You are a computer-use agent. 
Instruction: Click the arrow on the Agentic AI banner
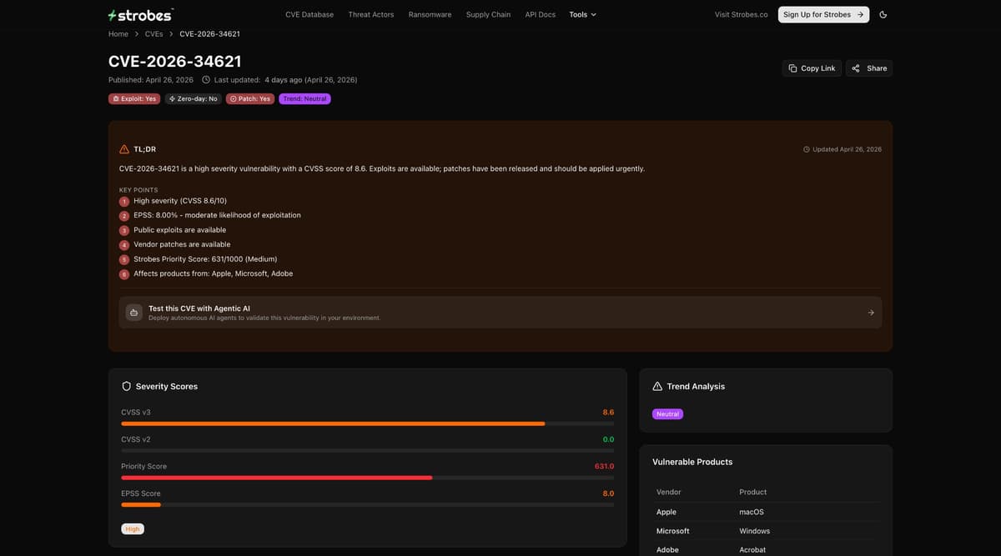click(871, 313)
